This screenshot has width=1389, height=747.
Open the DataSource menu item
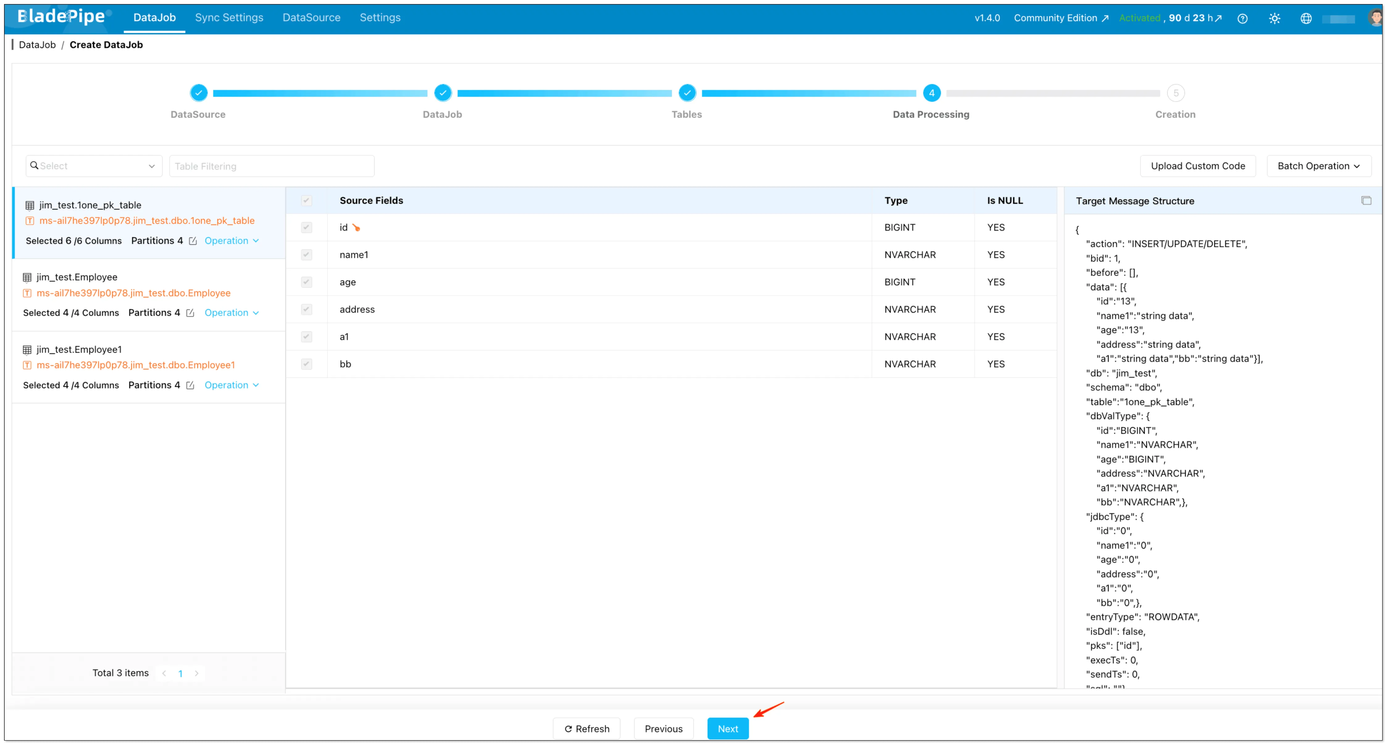(x=311, y=17)
